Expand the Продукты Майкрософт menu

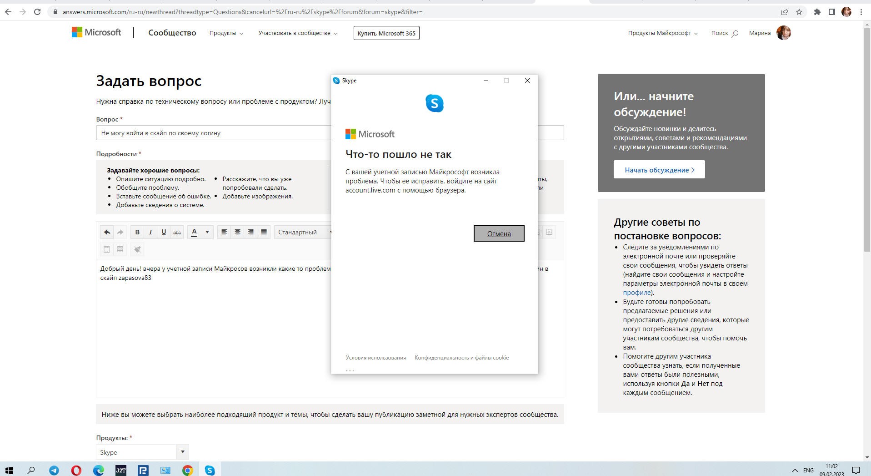(x=663, y=33)
